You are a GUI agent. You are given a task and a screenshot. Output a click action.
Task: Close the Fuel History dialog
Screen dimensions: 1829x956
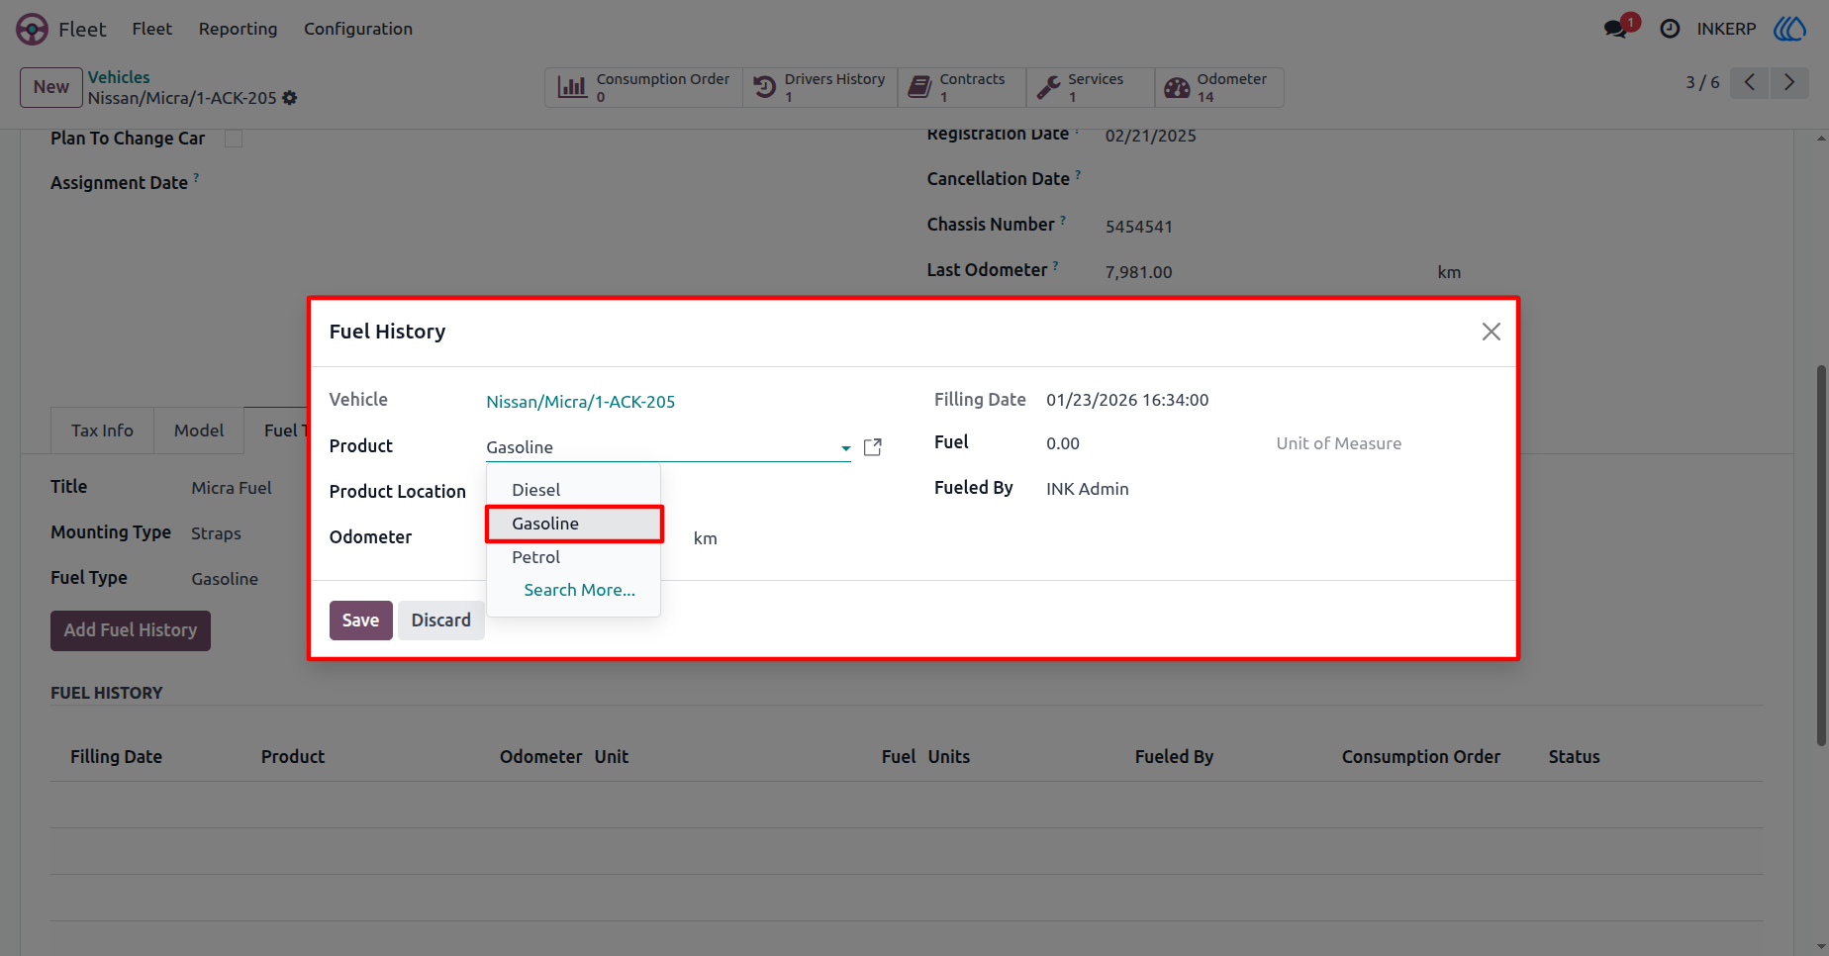click(1492, 332)
